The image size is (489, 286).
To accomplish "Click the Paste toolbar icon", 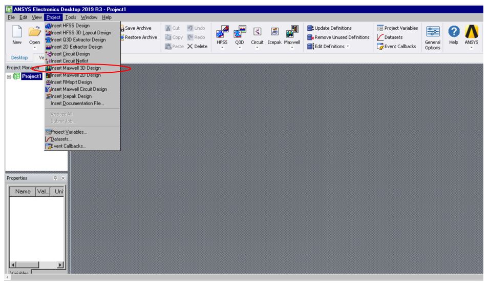I will tap(168, 46).
